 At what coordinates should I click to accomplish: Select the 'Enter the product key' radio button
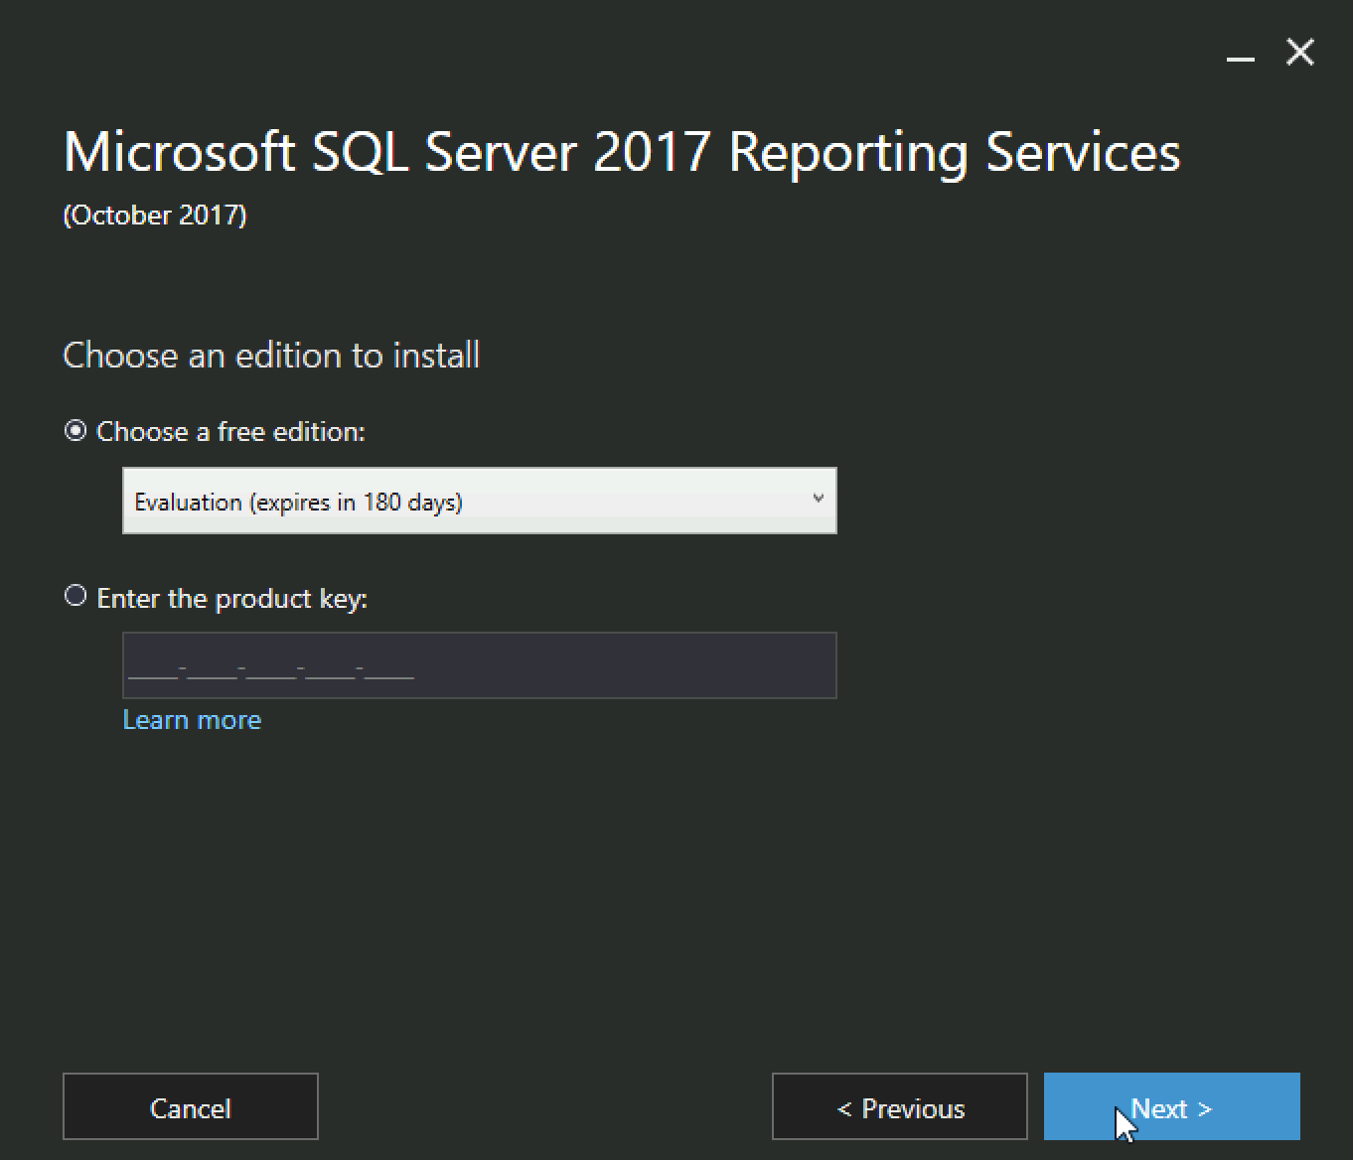75,596
